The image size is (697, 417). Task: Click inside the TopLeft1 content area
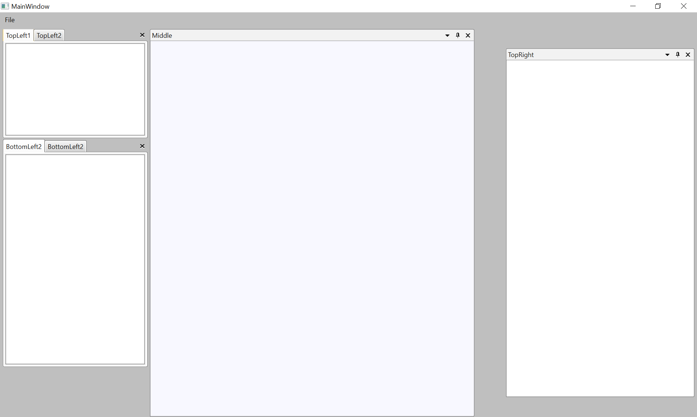tap(75, 89)
